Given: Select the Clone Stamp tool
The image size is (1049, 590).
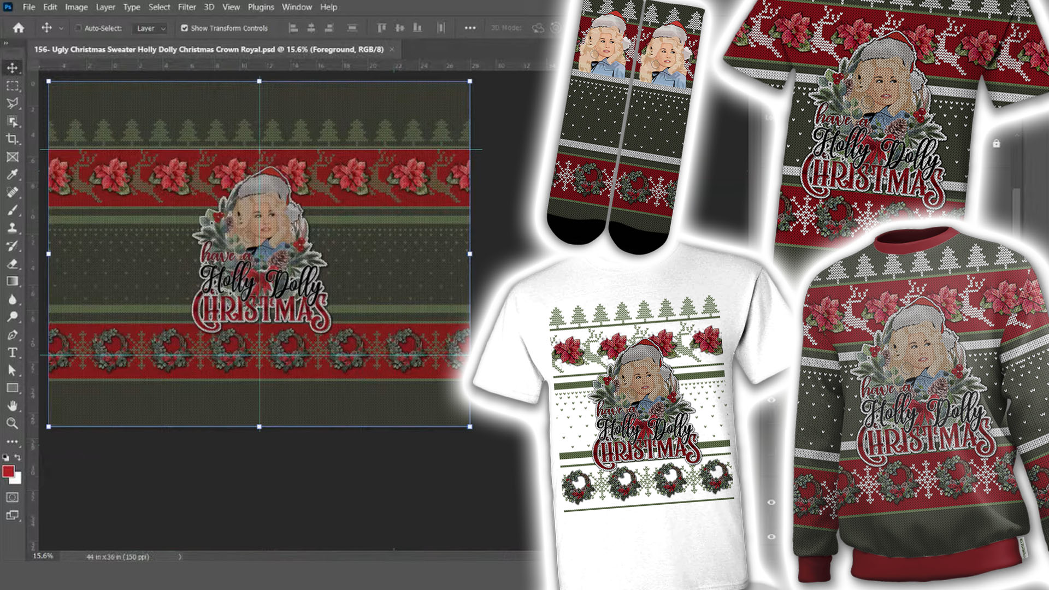Looking at the screenshot, I should pos(13,228).
